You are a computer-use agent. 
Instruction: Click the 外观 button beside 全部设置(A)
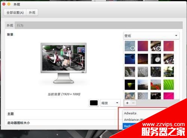pos(32,13)
